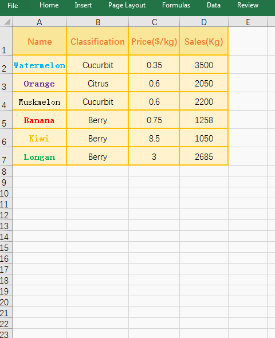Select Orange's price cell 0.6
This screenshot has height=338, width=275.
pyautogui.click(x=154, y=83)
